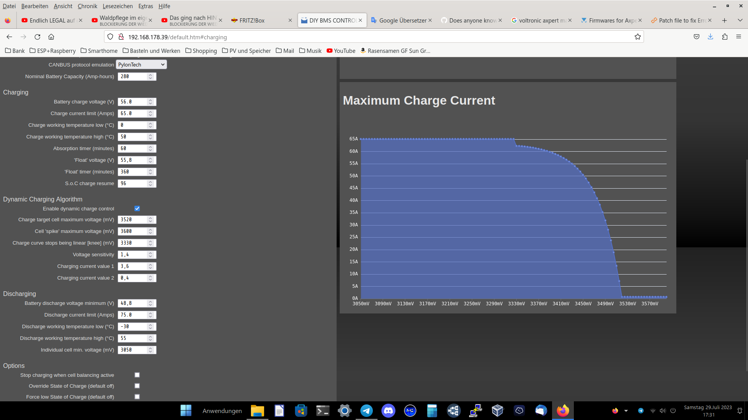The image size is (748, 420).
Task: Open the terminal from the taskbar
Action: [323, 411]
